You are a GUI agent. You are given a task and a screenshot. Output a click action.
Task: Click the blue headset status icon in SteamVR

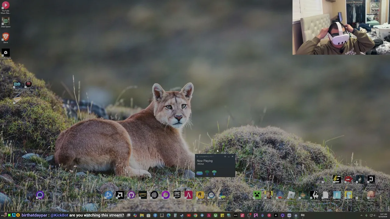199,173
